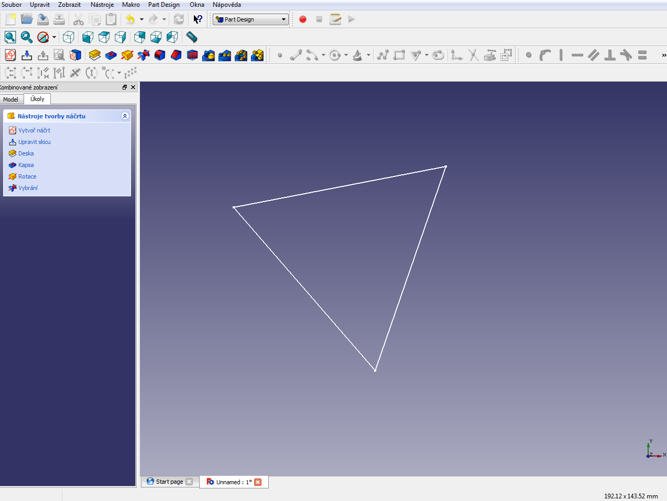Open the Part Design workbench selector
Image resolution: width=667 pixels, height=501 pixels.
pos(251,20)
